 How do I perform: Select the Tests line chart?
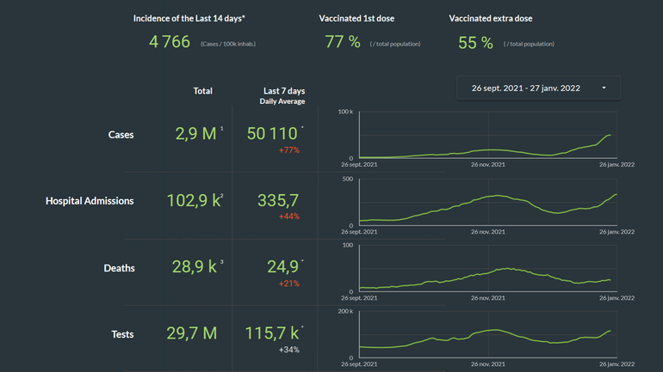488,334
